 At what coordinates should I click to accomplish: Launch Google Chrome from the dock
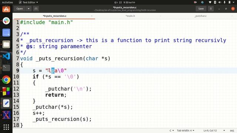[x=6, y=80]
